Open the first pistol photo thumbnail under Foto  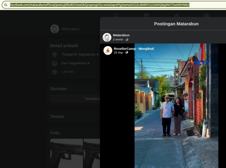(66, 153)
